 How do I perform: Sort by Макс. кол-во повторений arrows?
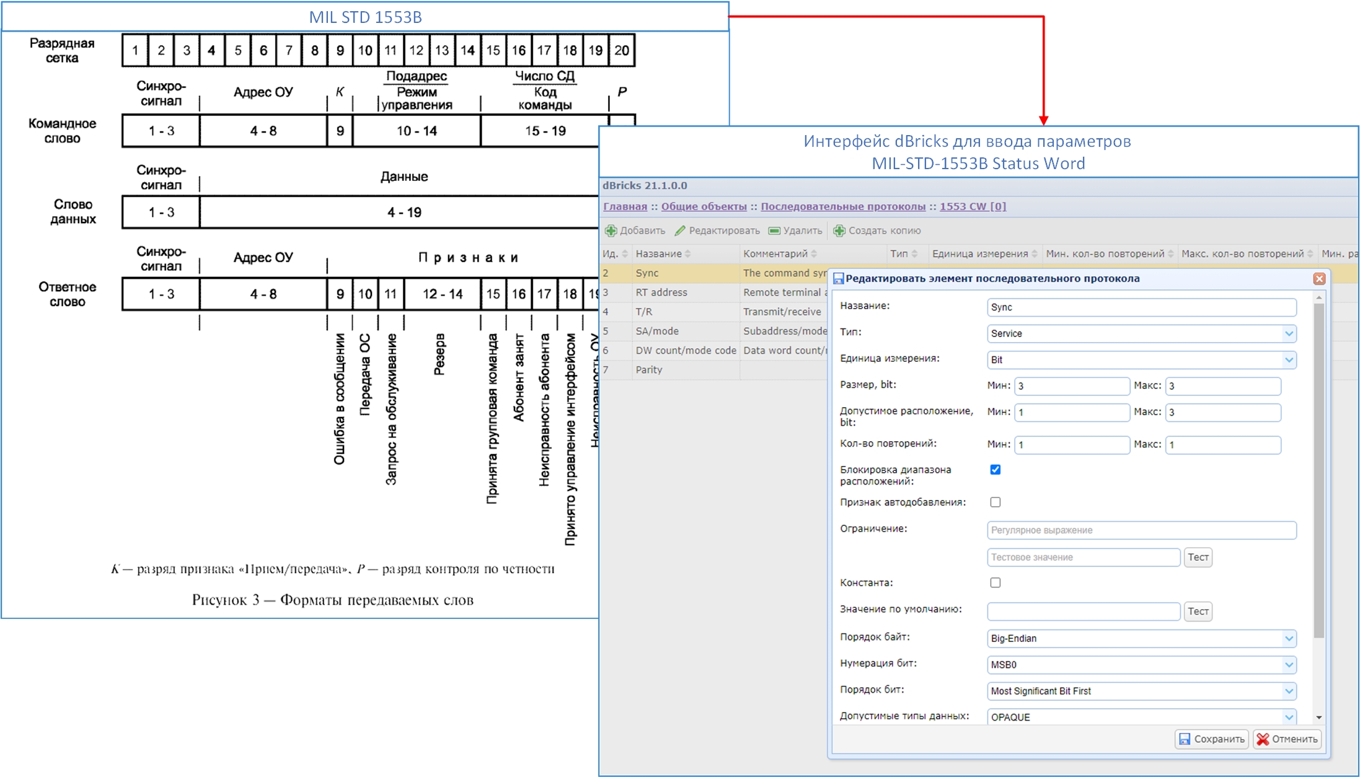pyautogui.click(x=1310, y=254)
